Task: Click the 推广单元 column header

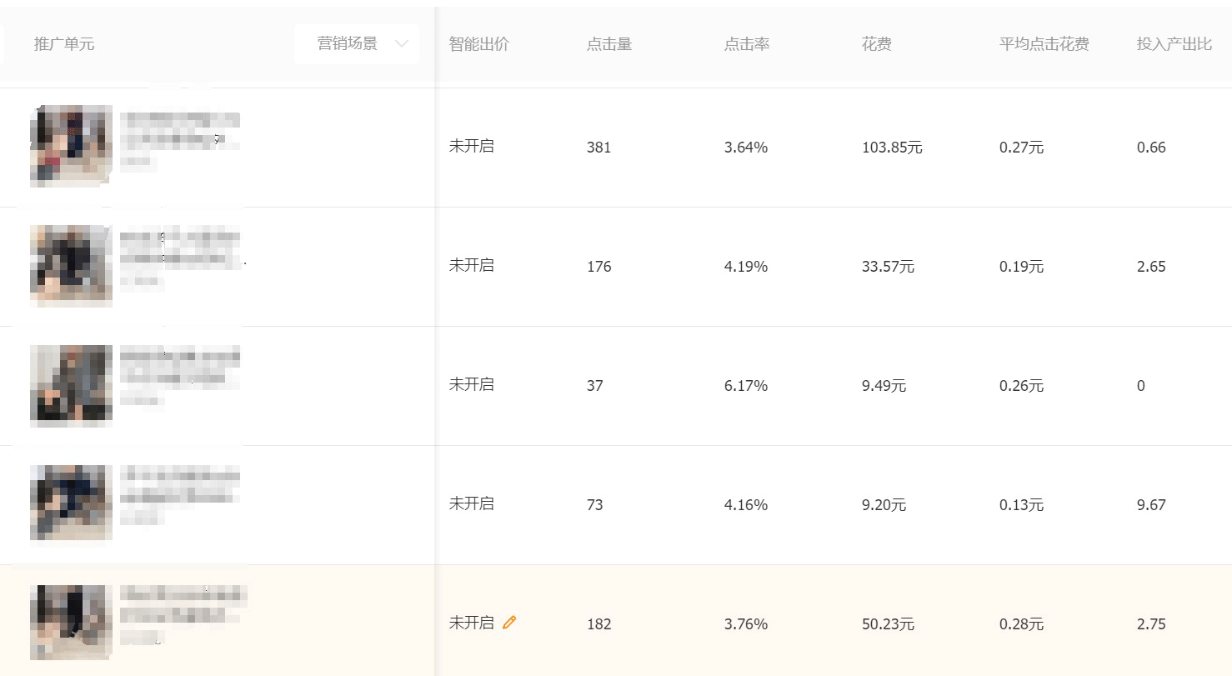Action: point(64,44)
